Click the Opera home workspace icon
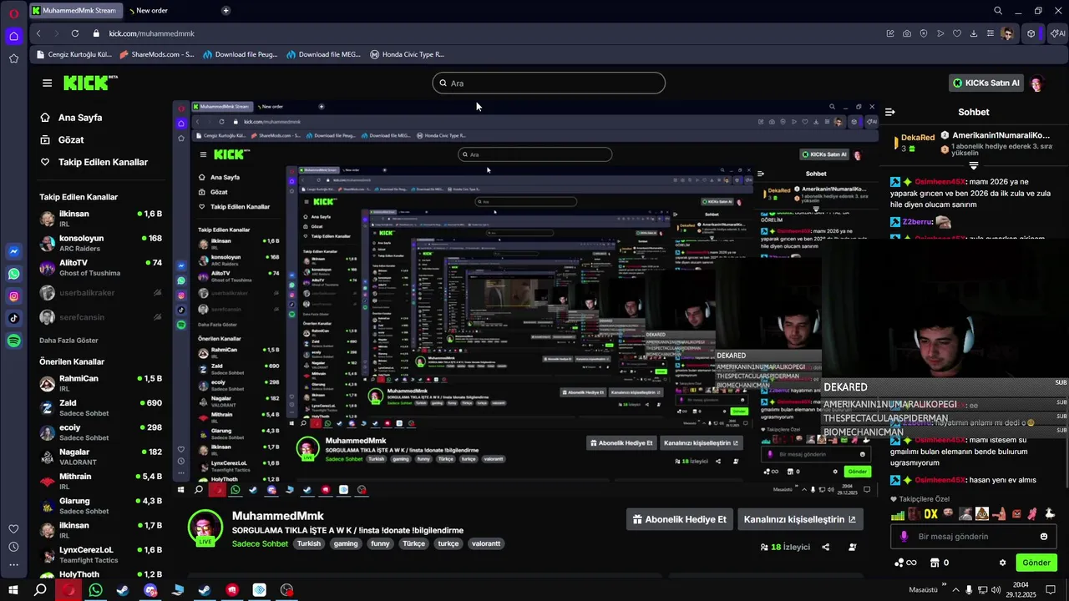1069x601 pixels. coord(13,36)
